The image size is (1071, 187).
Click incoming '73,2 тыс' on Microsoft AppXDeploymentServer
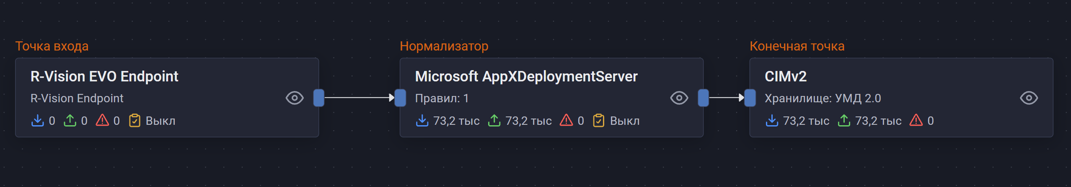click(456, 121)
